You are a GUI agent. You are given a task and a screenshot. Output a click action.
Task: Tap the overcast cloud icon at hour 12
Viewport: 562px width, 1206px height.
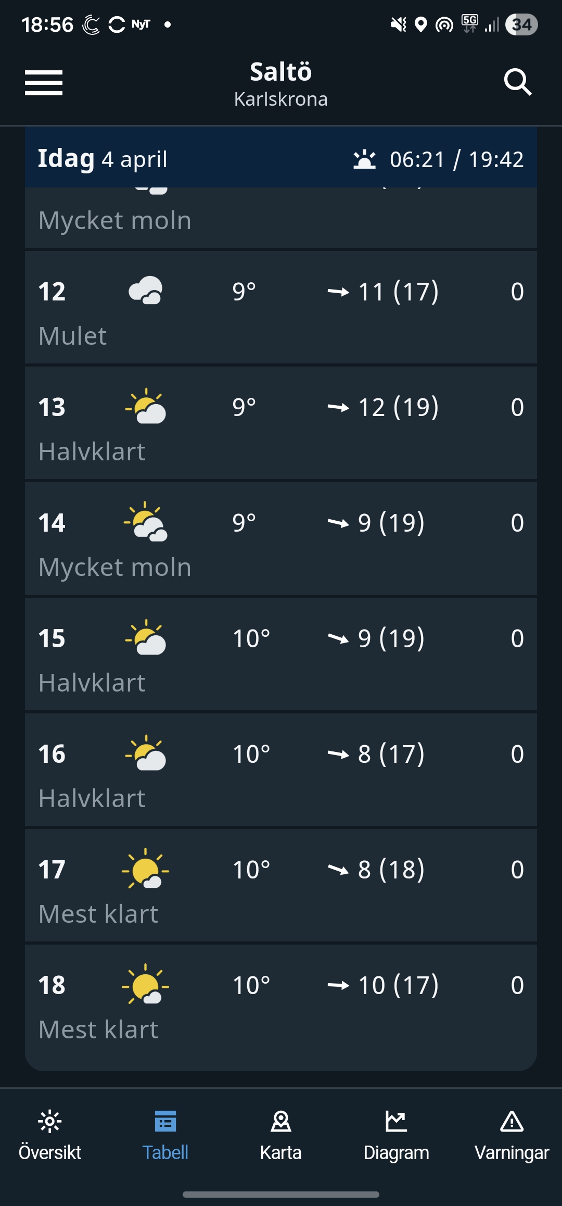point(146,291)
